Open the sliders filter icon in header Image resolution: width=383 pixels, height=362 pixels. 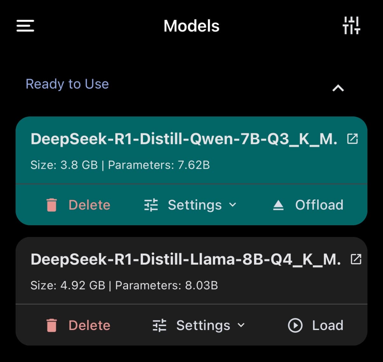[x=351, y=25]
